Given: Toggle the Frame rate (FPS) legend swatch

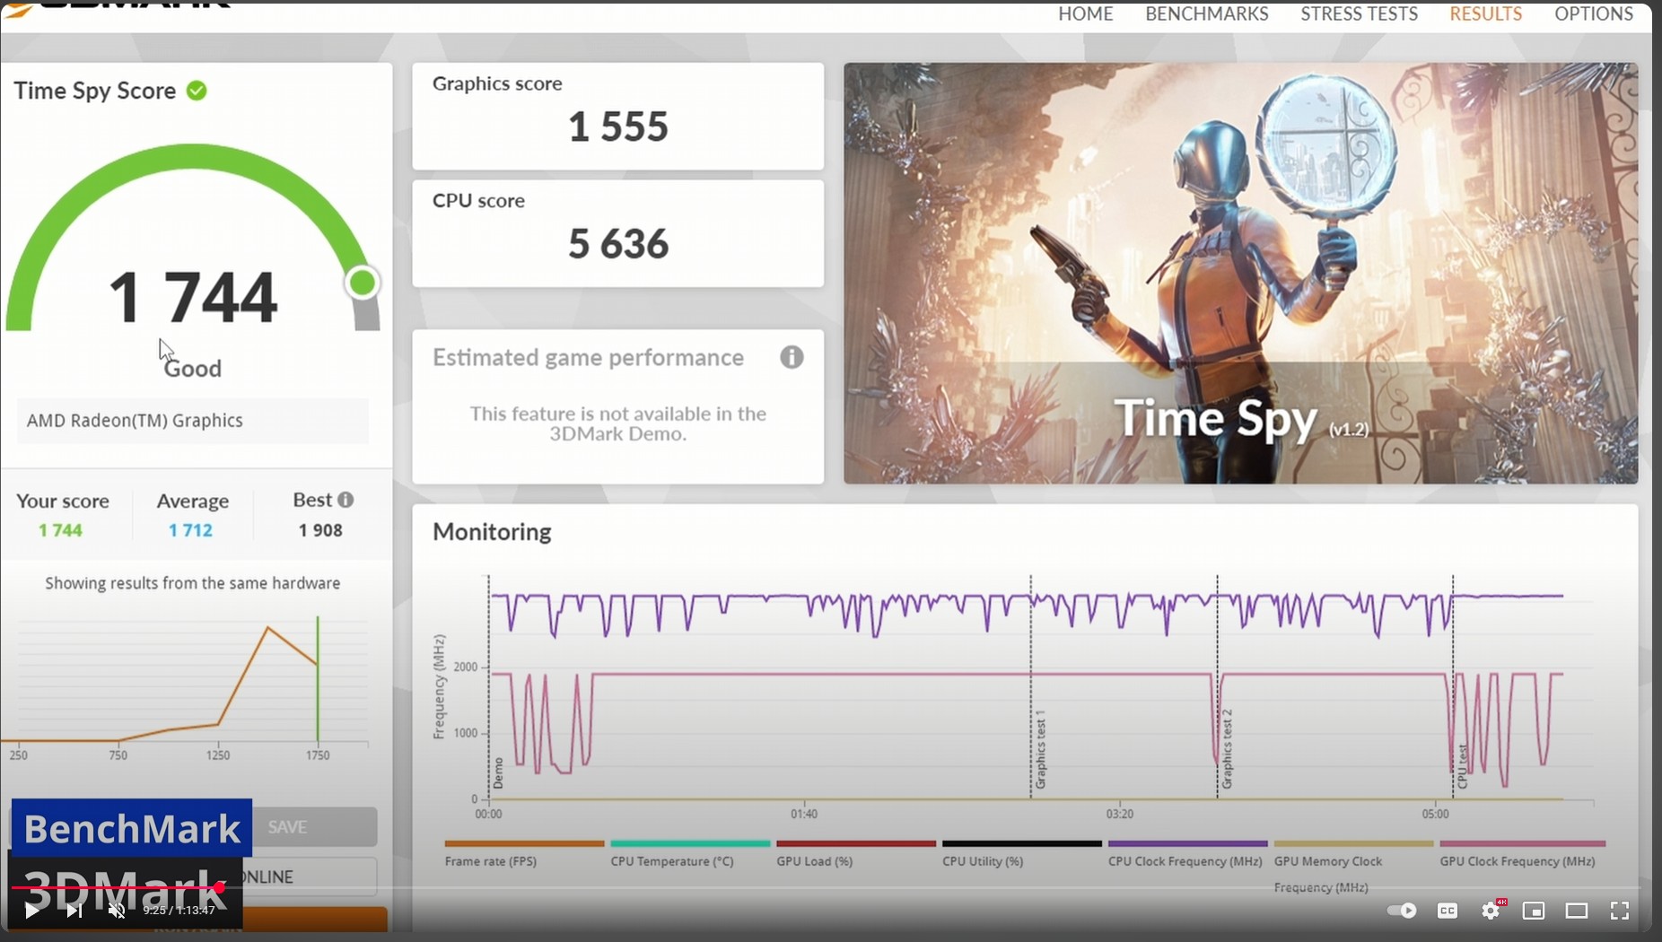Looking at the screenshot, I should (x=524, y=843).
